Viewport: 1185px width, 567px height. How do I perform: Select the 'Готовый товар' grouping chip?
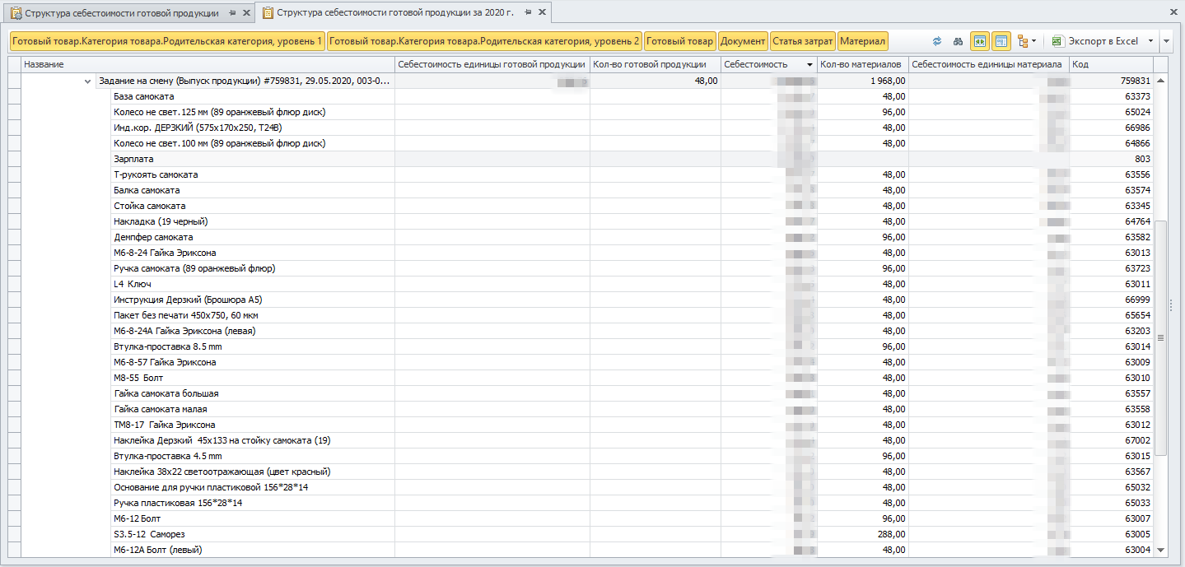pos(679,41)
